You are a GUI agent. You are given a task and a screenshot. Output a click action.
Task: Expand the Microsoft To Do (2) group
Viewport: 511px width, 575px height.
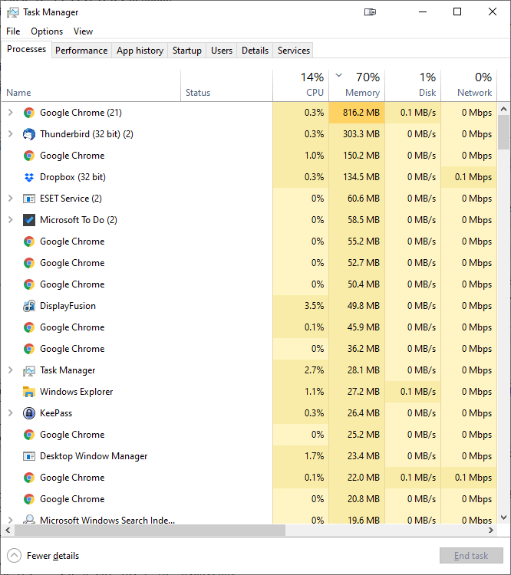(11, 220)
